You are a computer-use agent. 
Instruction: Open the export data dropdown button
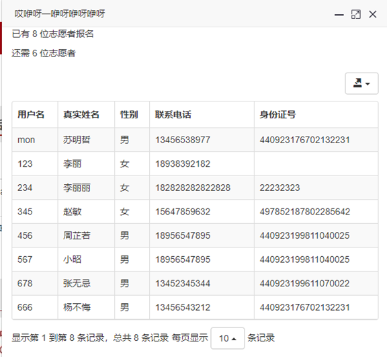[x=361, y=83]
